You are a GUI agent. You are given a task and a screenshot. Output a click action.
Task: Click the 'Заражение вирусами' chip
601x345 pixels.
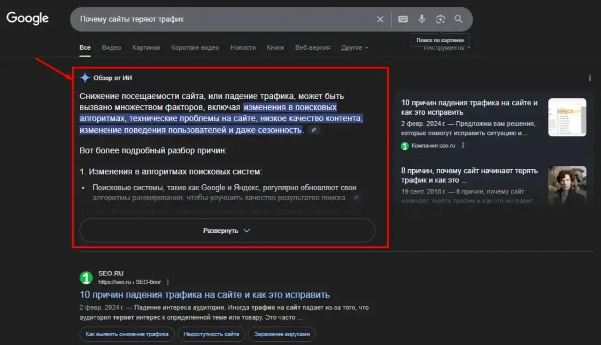pos(282,334)
